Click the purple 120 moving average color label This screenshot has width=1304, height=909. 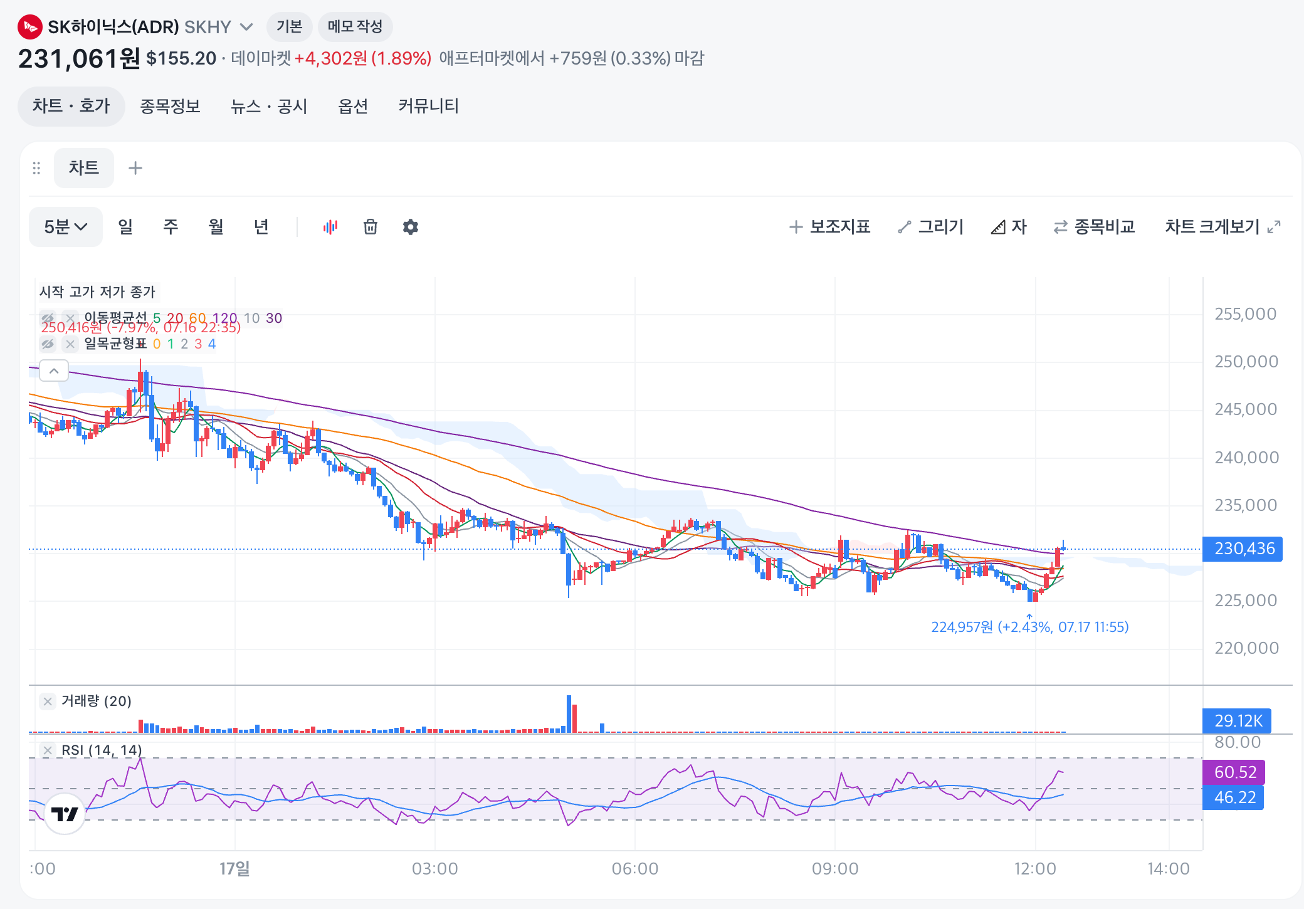click(224, 318)
